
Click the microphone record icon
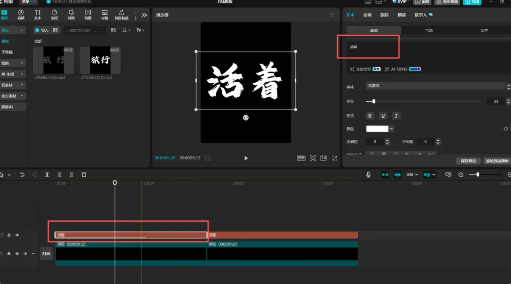pyautogui.click(x=368, y=175)
